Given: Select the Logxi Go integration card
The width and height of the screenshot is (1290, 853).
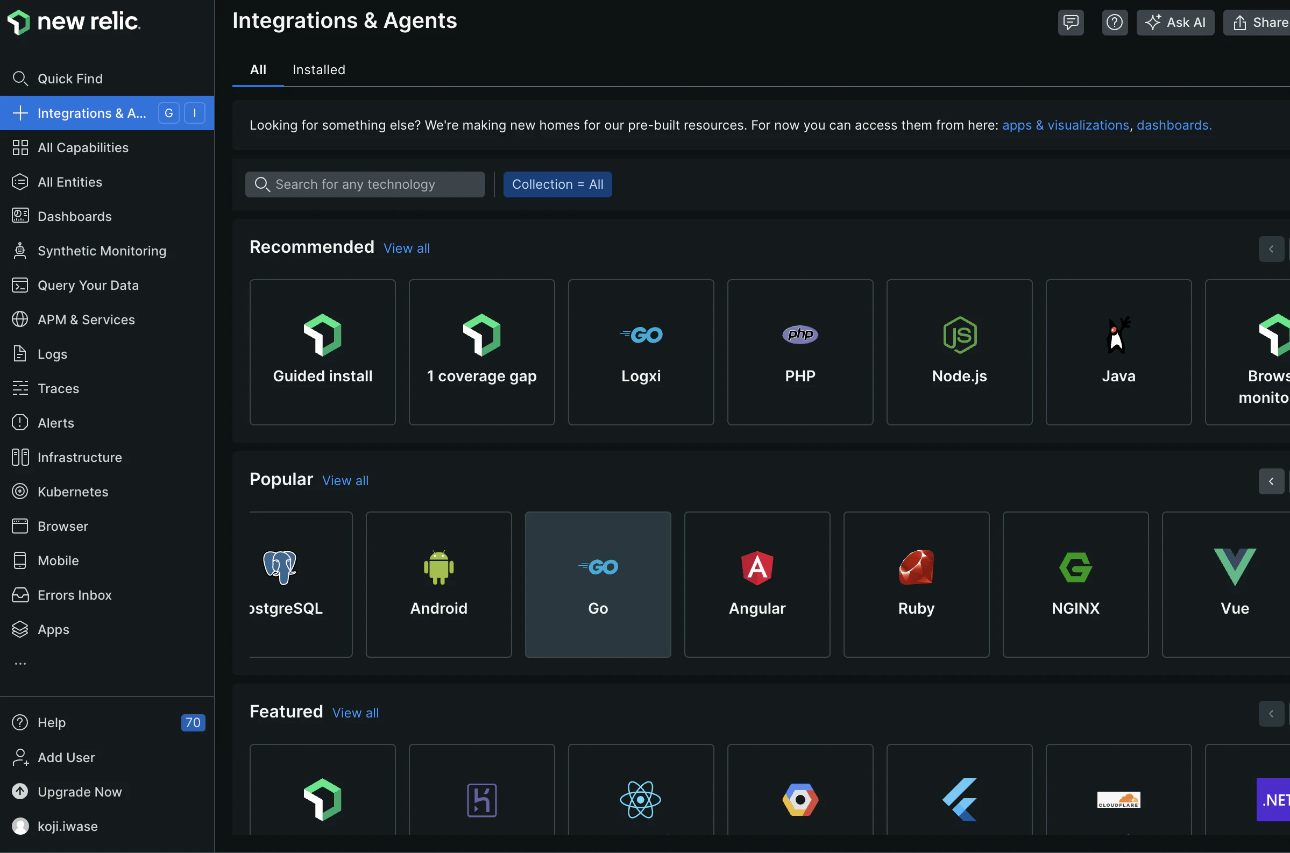Looking at the screenshot, I should 641,352.
